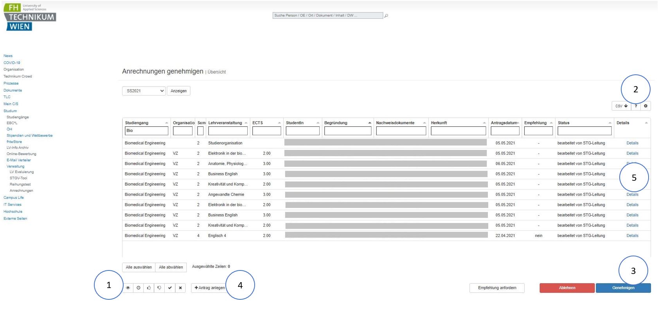Click the checkmark filter icon

pyautogui.click(x=170, y=288)
